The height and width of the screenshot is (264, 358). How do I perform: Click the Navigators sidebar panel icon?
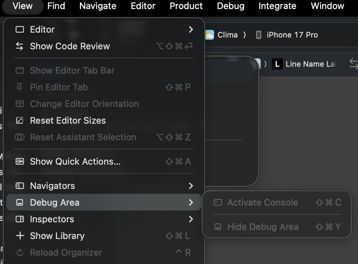(x=20, y=186)
